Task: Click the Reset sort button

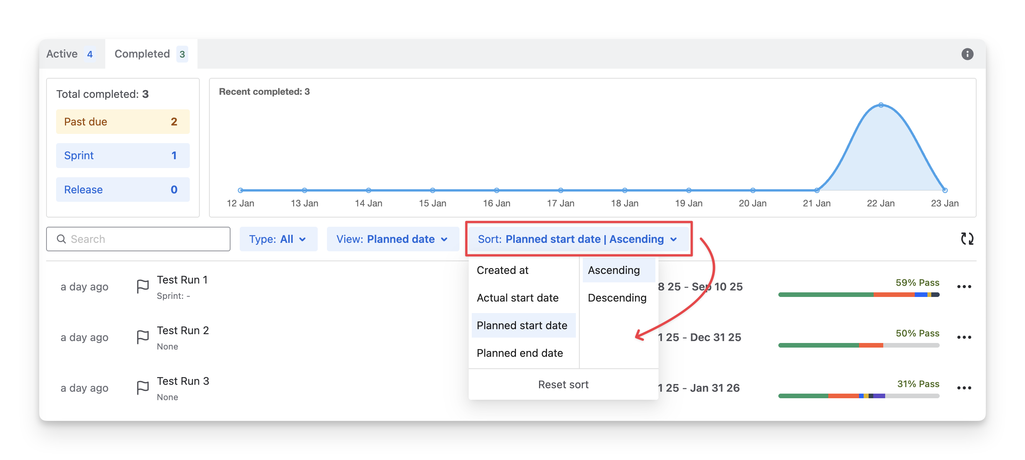Action: pyautogui.click(x=563, y=384)
